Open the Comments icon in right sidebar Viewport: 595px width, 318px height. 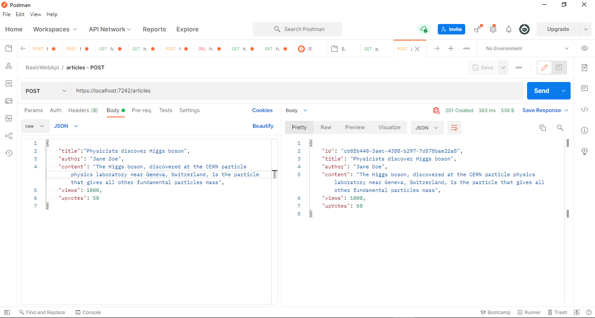[x=585, y=89]
